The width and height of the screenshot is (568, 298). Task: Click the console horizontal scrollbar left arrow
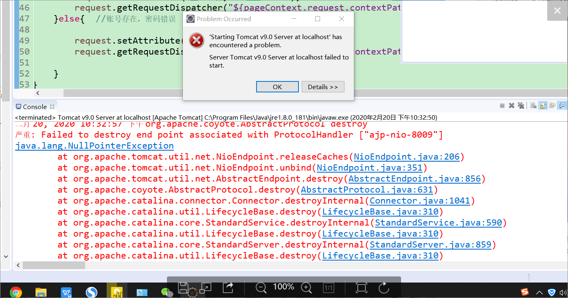point(18,265)
